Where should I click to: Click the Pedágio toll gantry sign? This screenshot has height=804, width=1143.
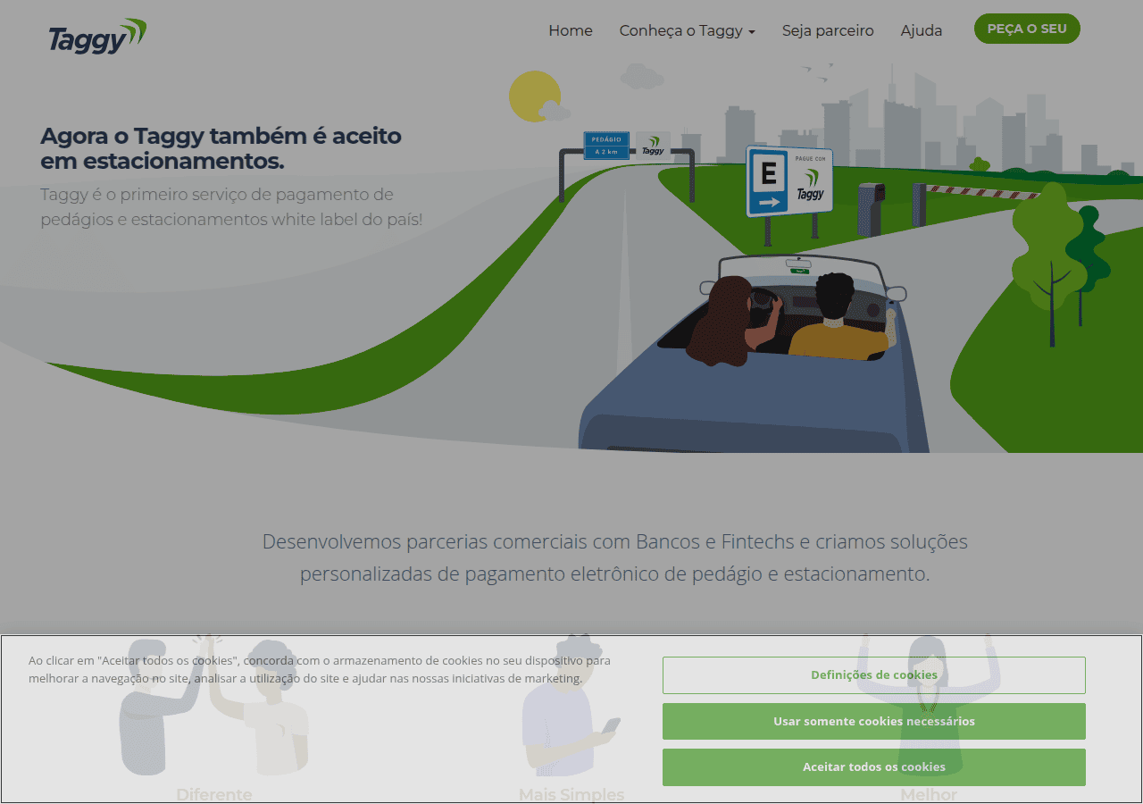[607, 146]
